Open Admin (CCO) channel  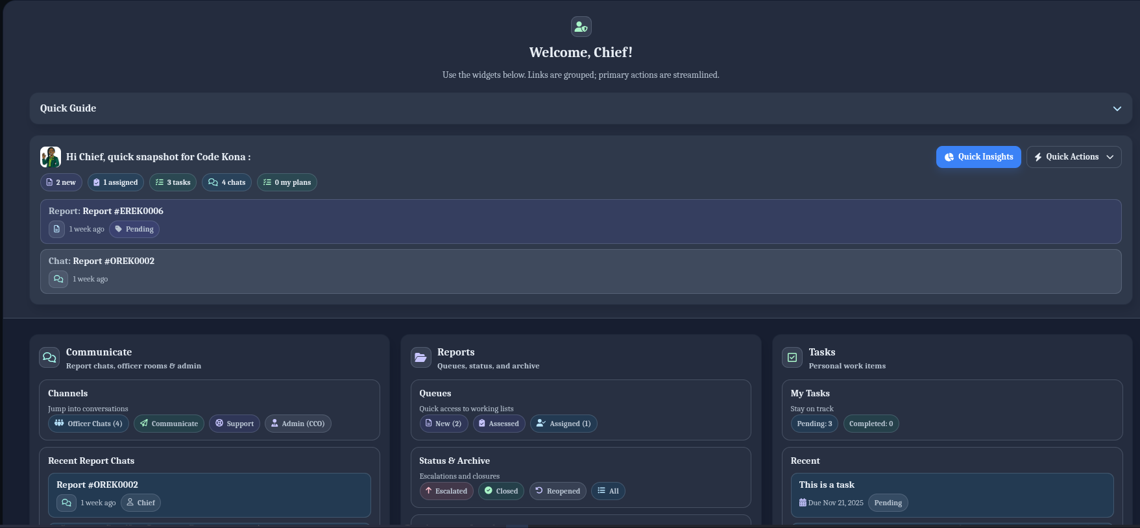coord(298,424)
